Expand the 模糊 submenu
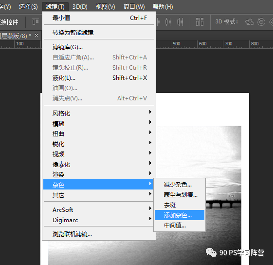This screenshot has width=273, height=265. tap(99, 124)
